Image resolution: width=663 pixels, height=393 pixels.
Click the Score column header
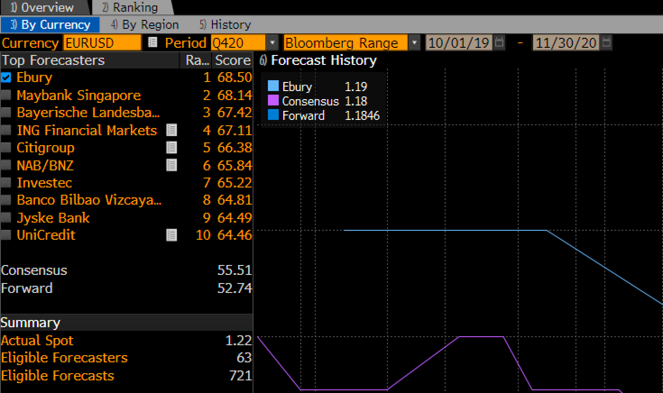pyautogui.click(x=232, y=60)
